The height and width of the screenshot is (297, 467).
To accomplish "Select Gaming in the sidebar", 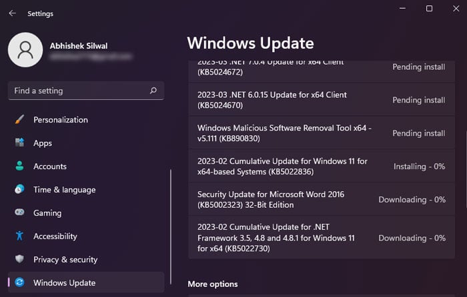I will (86, 212).
